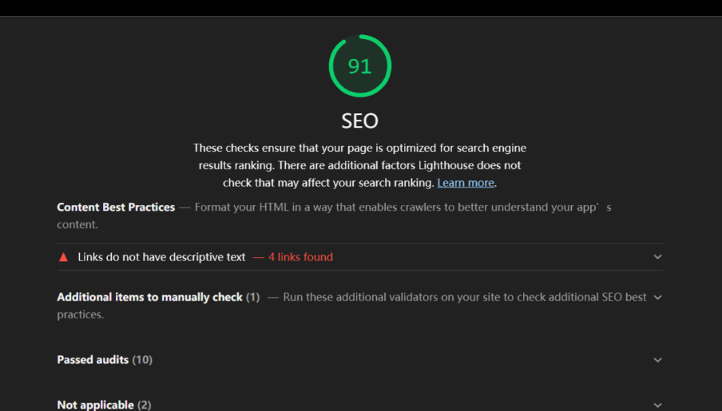Open the Learn more link
This screenshot has width=722, height=411.
pos(466,183)
